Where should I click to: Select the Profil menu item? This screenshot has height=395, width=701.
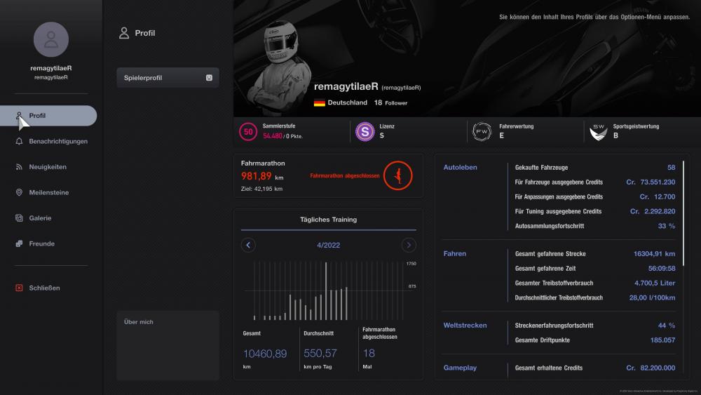pyautogui.click(x=53, y=116)
